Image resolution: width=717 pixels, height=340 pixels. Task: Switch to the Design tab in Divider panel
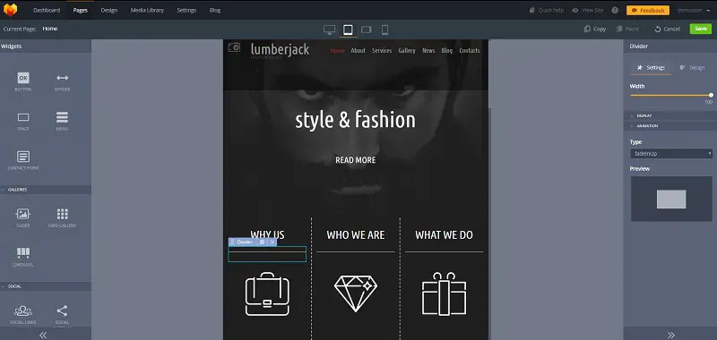tap(692, 67)
